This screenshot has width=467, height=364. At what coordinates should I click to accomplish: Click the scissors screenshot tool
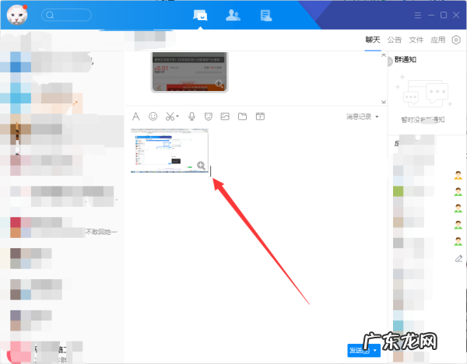[170, 117]
